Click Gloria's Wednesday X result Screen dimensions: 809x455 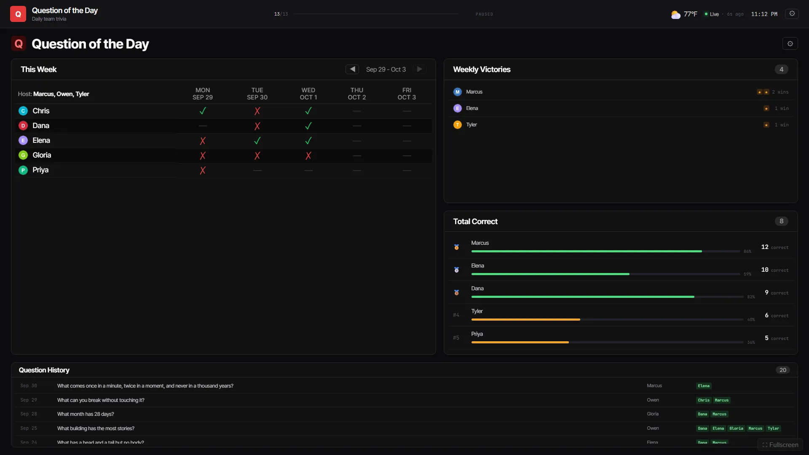click(x=308, y=155)
